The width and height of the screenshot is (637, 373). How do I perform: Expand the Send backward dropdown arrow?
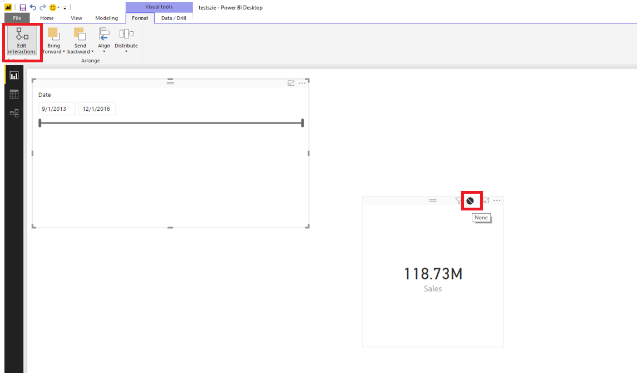(92, 52)
